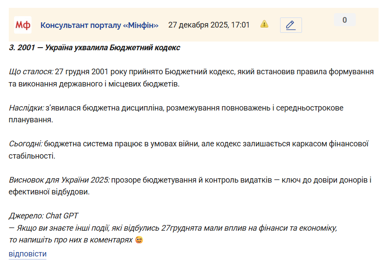Click the label Висновок для України 2025:
Viewport: 386px width, 263px height.
(x=59, y=180)
